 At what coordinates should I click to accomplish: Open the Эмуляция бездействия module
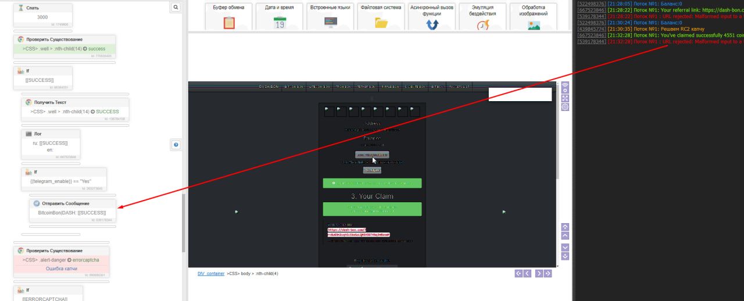click(x=482, y=16)
